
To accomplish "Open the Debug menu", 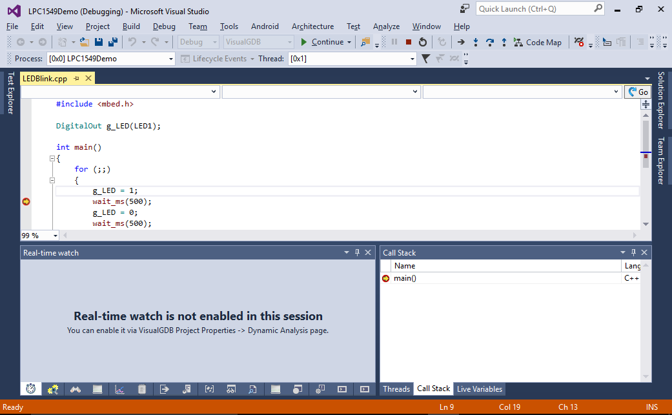I will pyautogui.click(x=164, y=26).
